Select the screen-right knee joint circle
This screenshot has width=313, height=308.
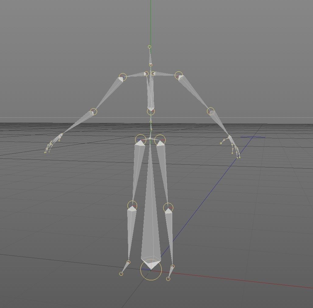point(168,207)
